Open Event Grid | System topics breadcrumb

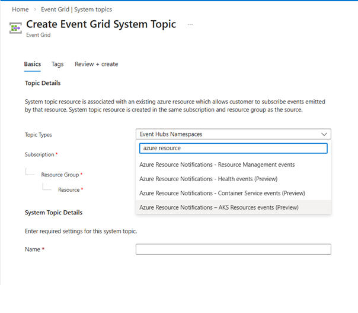point(76,10)
